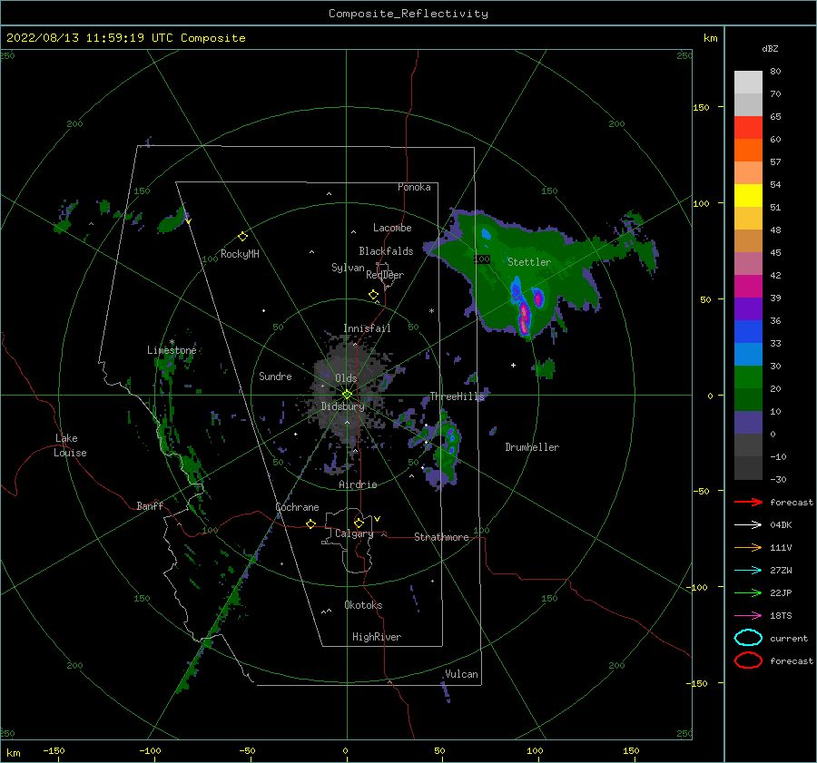Click the white plus marker west of Drumheller
817x763 pixels.
tap(513, 365)
